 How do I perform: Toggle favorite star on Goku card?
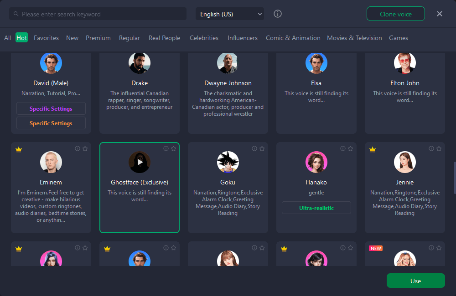(262, 148)
